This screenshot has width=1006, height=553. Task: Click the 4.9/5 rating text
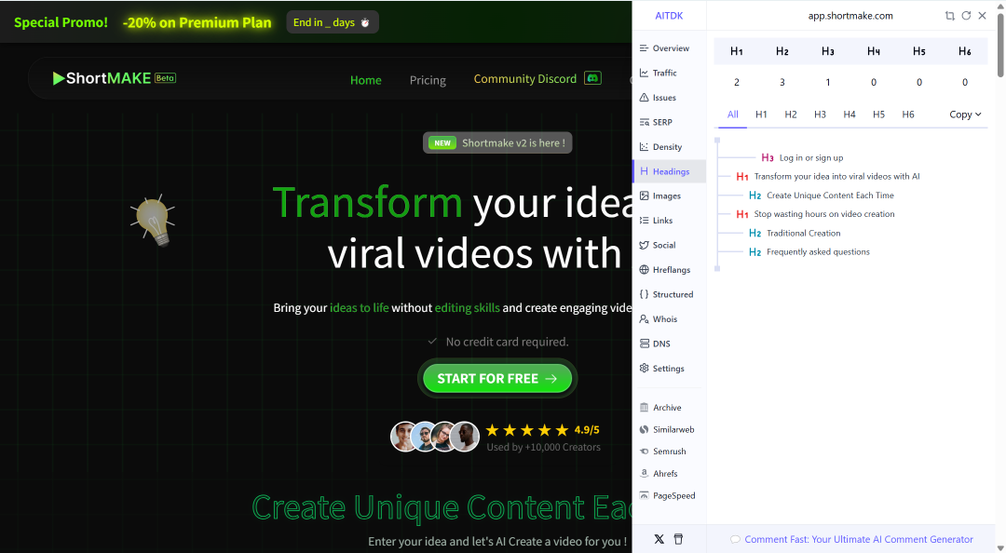[x=587, y=430]
